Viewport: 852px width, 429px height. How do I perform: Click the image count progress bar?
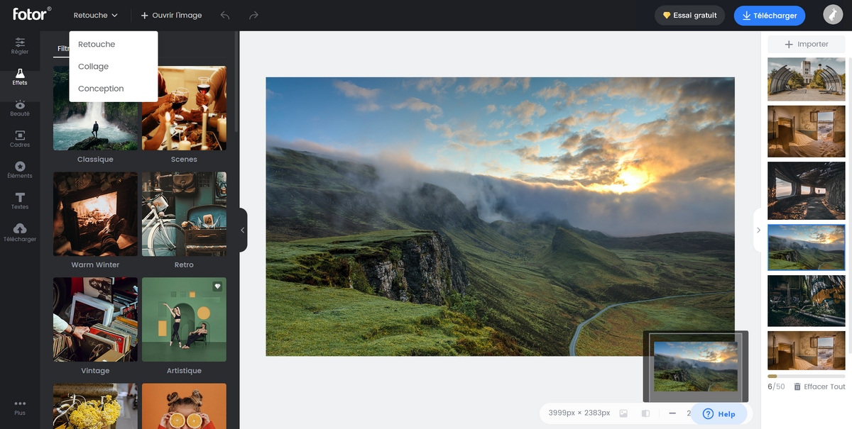(807, 377)
